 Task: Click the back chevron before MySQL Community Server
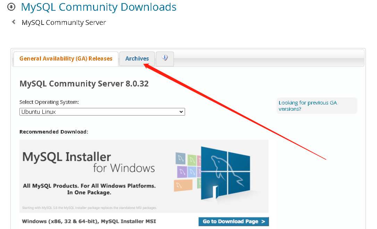coord(14,22)
